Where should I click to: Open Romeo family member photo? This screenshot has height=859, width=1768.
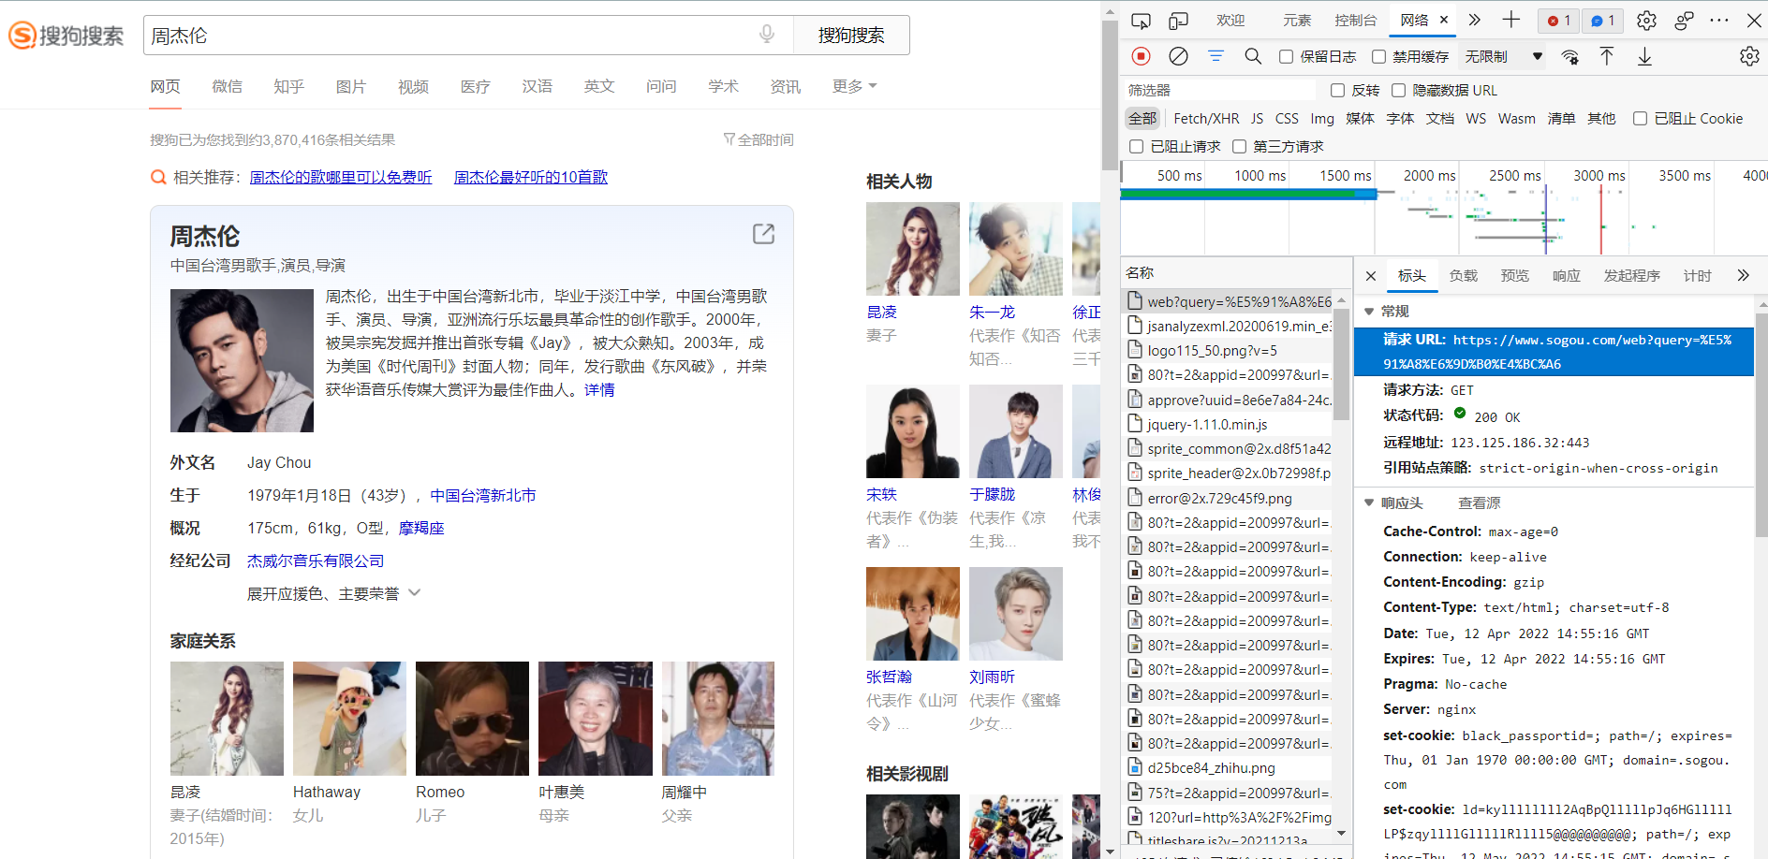tap(473, 719)
